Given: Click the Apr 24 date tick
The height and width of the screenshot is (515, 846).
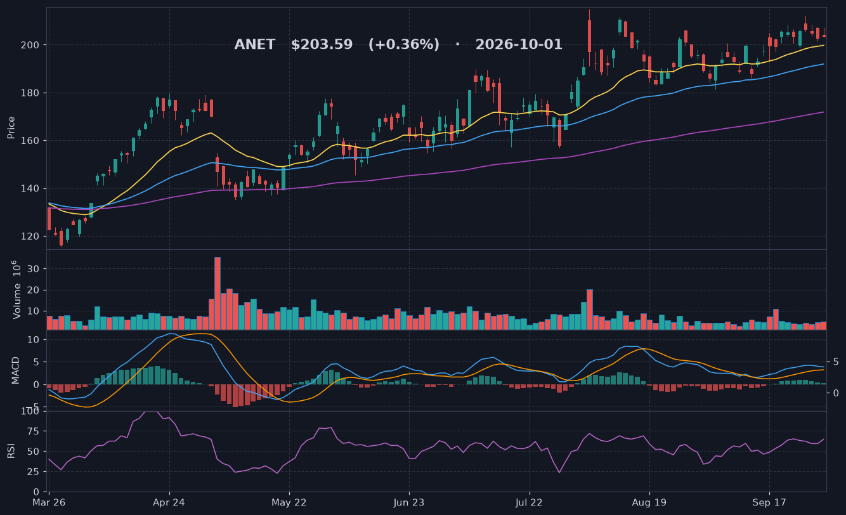Looking at the screenshot, I should (169, 502).
